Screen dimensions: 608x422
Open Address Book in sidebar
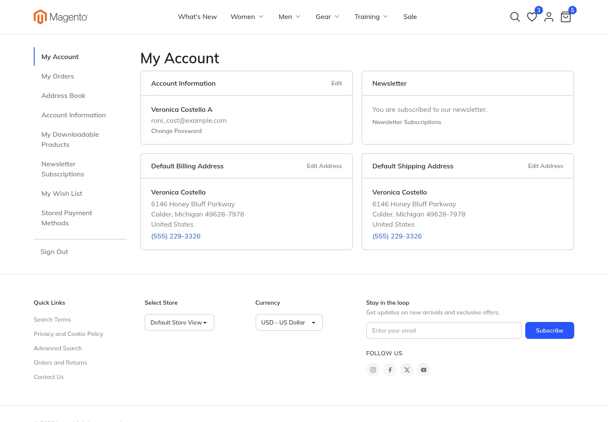pyautogui.click(x=63, y=96)
